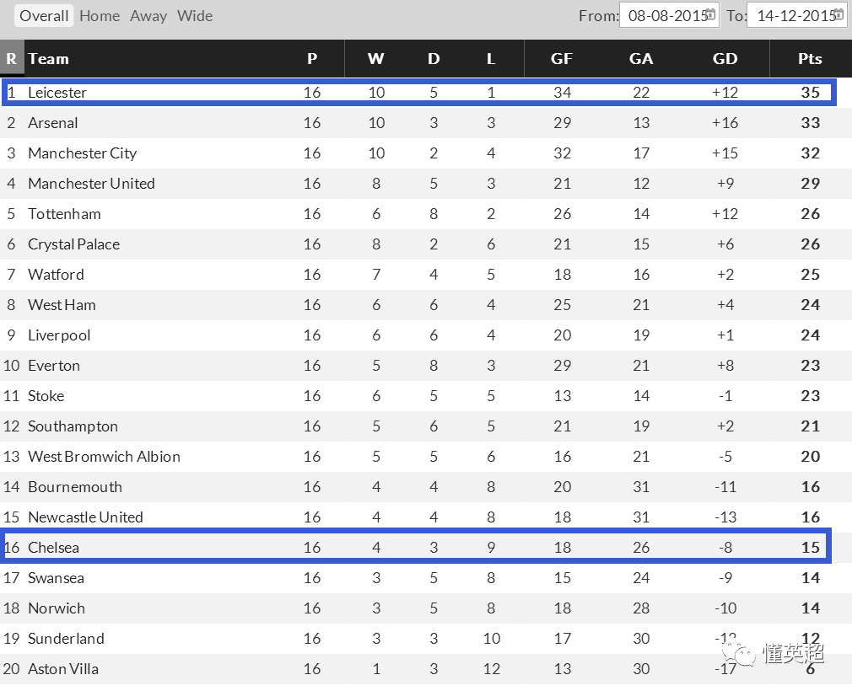The width and height of the screenshot is (852, 691).
Task: Open the Aston Villa team link
Action: pyautogui.click(x=63, y=669)
